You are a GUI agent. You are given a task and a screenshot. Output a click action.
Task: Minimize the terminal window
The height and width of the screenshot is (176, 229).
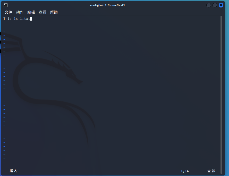pos(209,5)
